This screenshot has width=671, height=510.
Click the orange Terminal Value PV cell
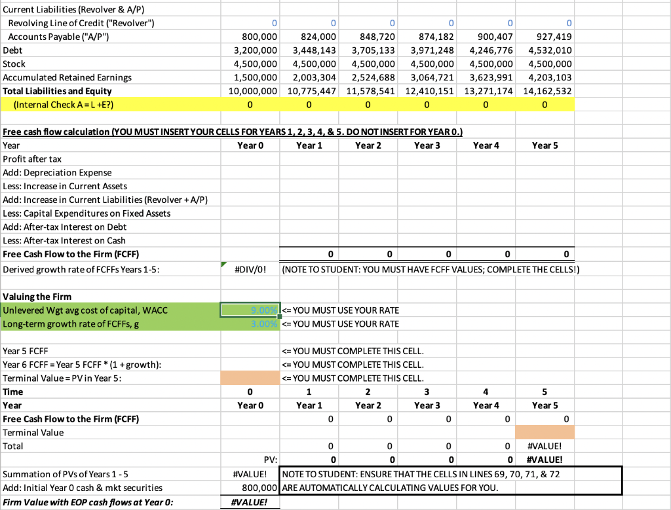click(x=250, y=378)
